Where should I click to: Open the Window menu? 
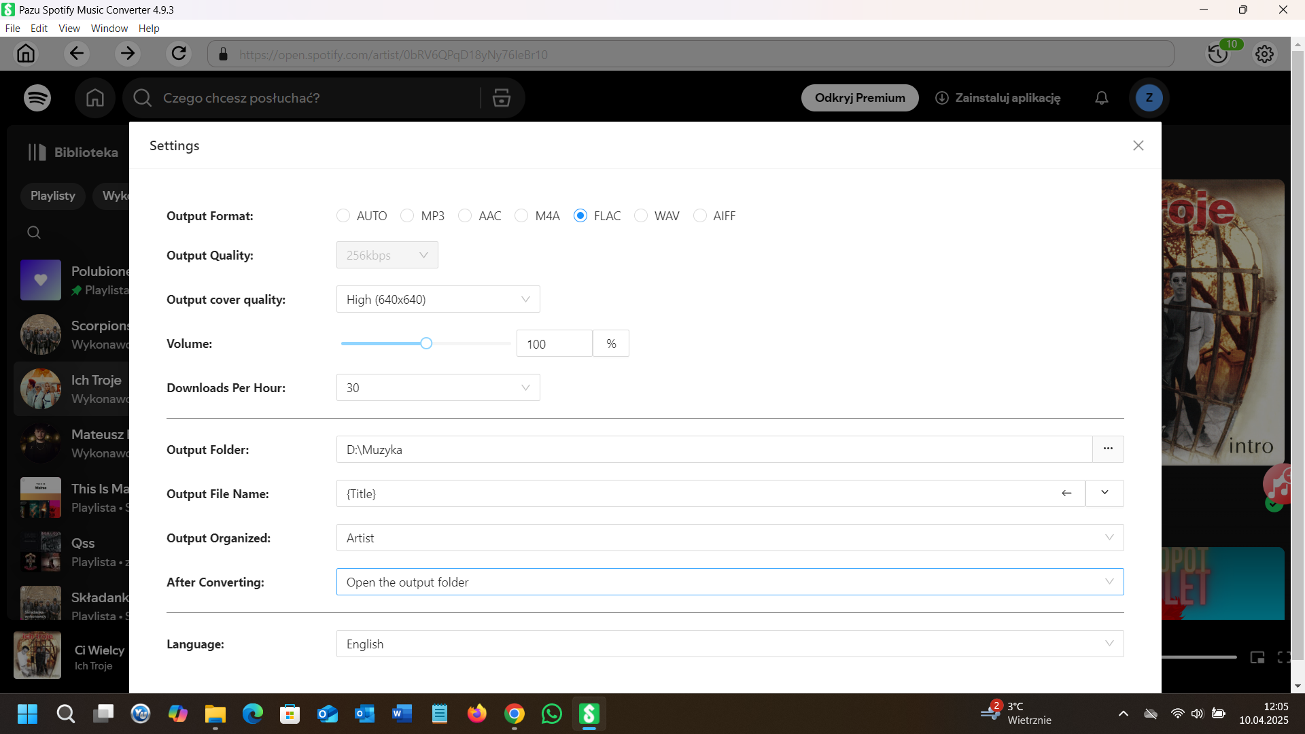point(109,29)
